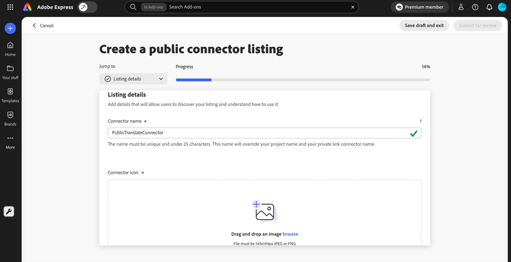Image resolution: width=511 pixels, height=262 pixels.
Task: Open the help question mark icon
Action: [x=475, y=7]
